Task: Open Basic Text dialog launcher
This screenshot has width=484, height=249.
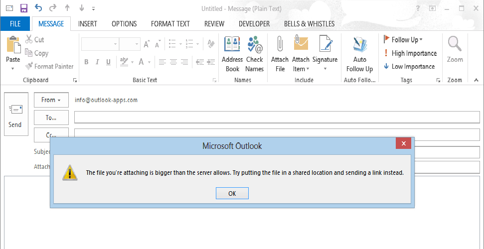Action: point(214,80)
